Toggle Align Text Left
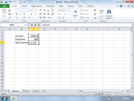Image resolution: width=134 pixels, height=101 pixels. click(40, 14)
